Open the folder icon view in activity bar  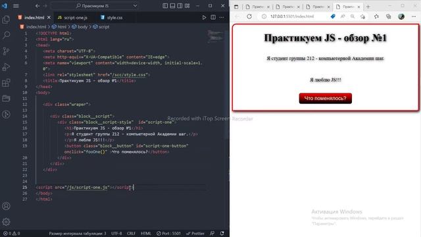tap(6, 98)
